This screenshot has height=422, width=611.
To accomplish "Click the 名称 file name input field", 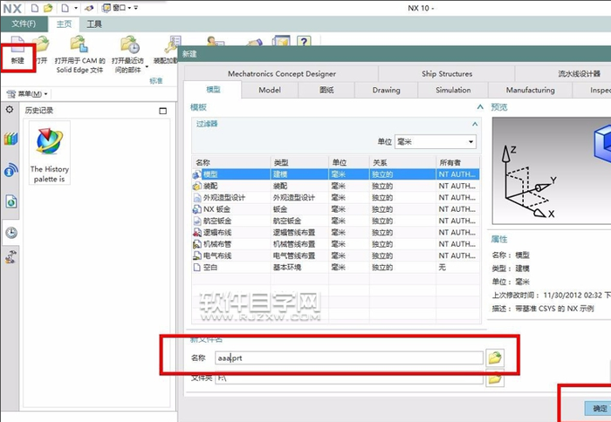I will click(349, 357).
